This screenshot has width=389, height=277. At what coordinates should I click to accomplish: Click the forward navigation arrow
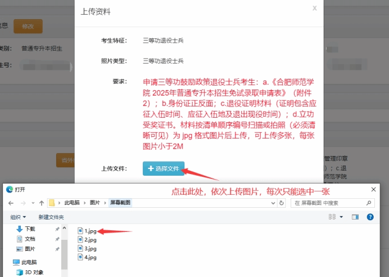pyautogui.click(x=22, y=203)
